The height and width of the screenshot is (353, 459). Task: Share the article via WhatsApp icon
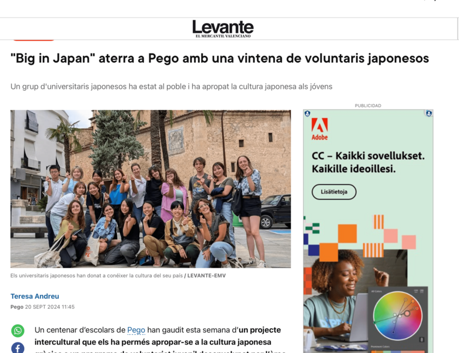pos(18,331)
